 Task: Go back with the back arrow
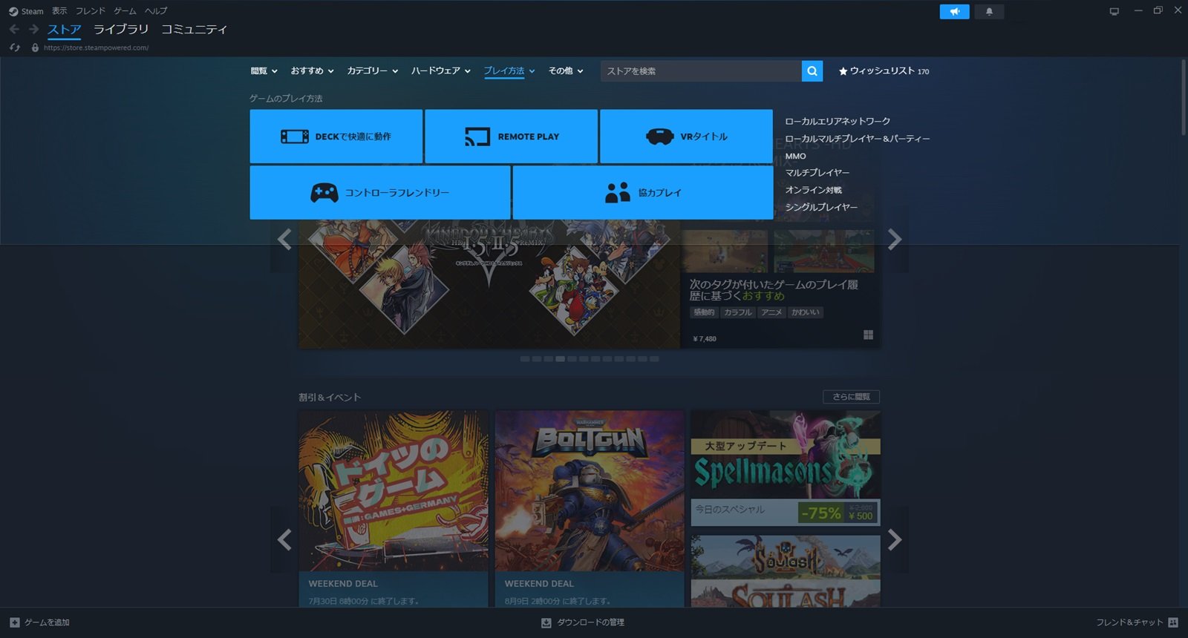pyautogui.click(x=14, y=29)
